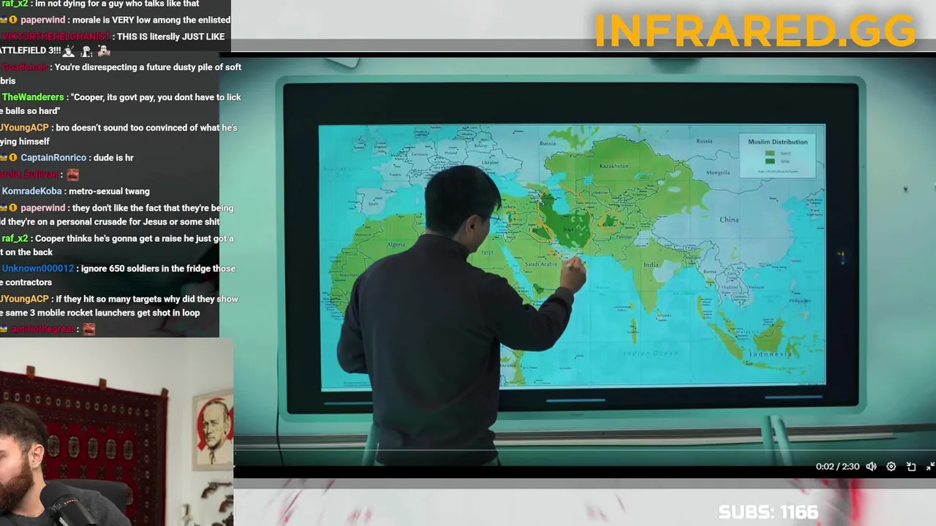Click the username TheWanderers in chat

tap(32, 97)
